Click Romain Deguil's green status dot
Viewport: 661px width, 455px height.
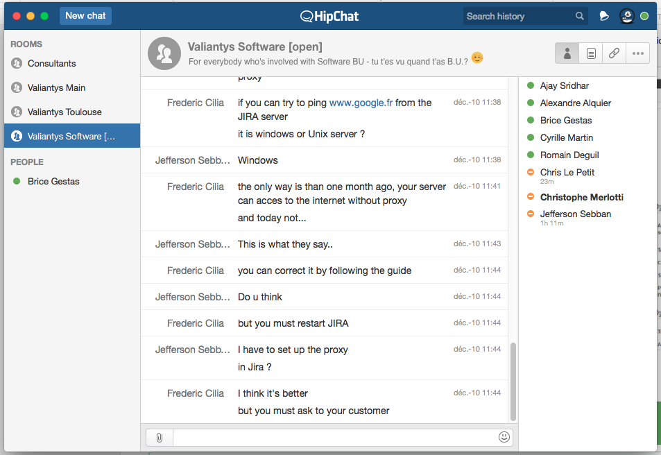point(531,155)
